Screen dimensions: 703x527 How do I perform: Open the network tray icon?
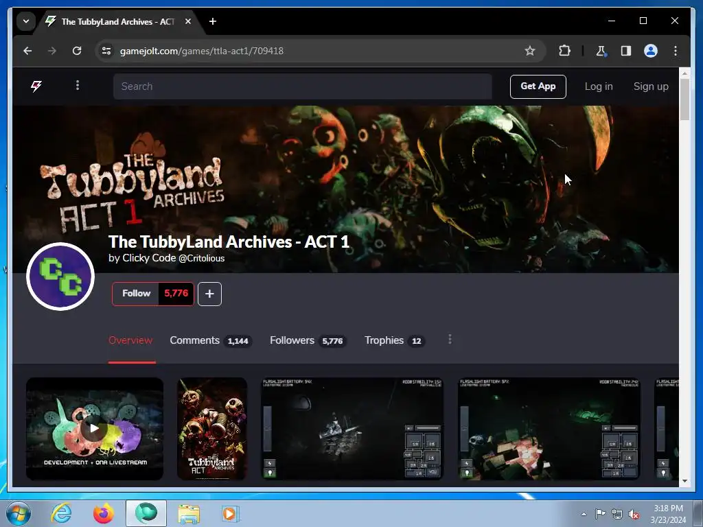click(617, 514)
